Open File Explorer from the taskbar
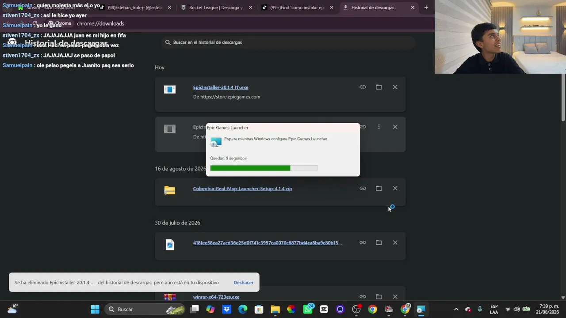566x318 pixels. (275, 309)
